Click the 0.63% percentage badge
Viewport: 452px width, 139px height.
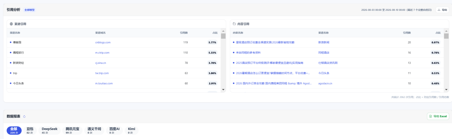point(435,63)
